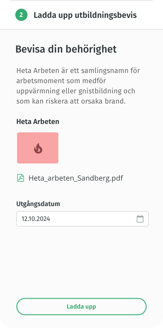Viewport: 163px width, 328px height.
Task: Click the PDF document icon
Action: [21, 178]
